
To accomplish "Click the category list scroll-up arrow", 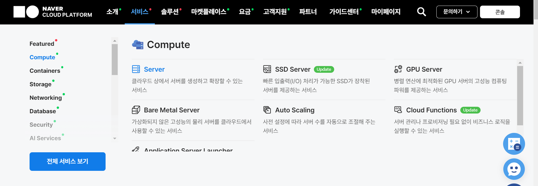I will [x=115, y=41].
